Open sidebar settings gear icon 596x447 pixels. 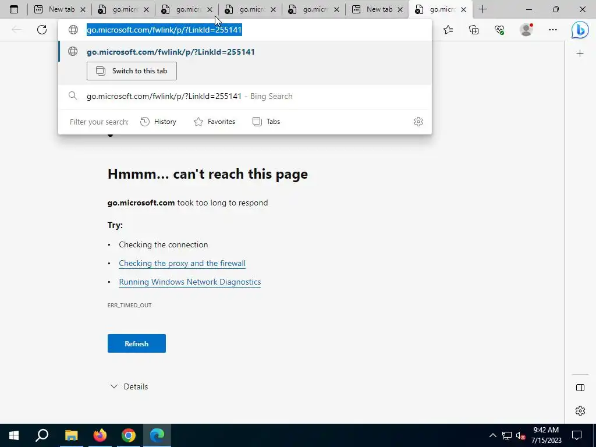pos(580,411)
